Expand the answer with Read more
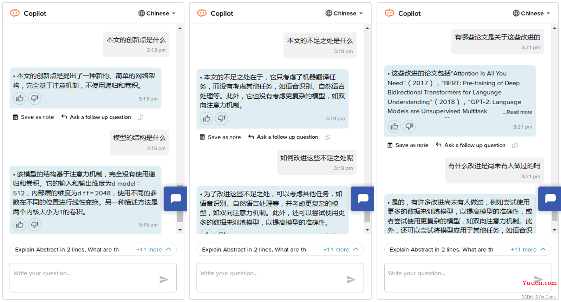561x302 pixels. click(517, 112)
